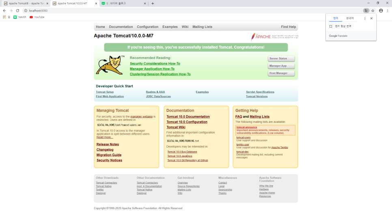This screenshot has height=212, width=392.
Task: Switch to the first Apache Tomcat® tab
Action: 26,4
